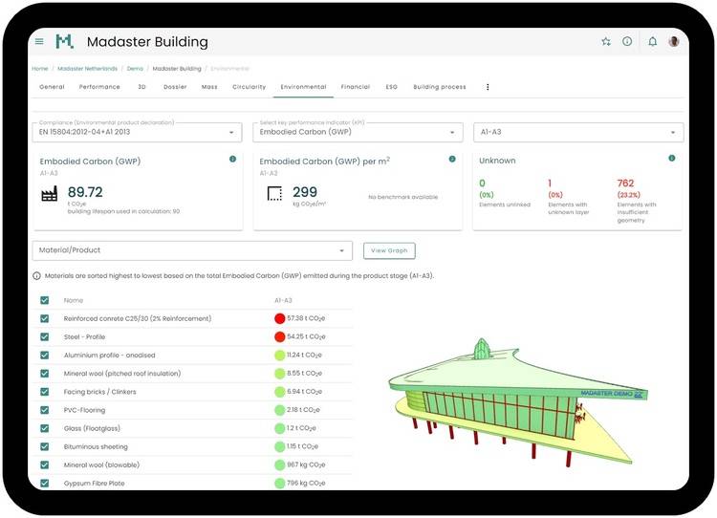Screen dimensions: 717x518
Task: Open the notifications bell
Action: coord(652,42)
